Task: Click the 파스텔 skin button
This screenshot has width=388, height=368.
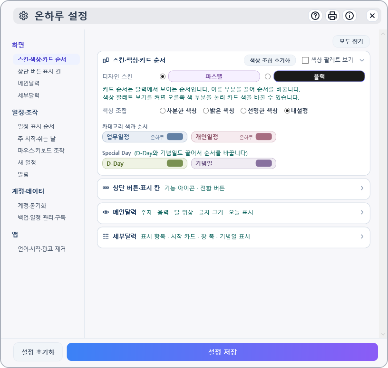Action: (214, 76)
